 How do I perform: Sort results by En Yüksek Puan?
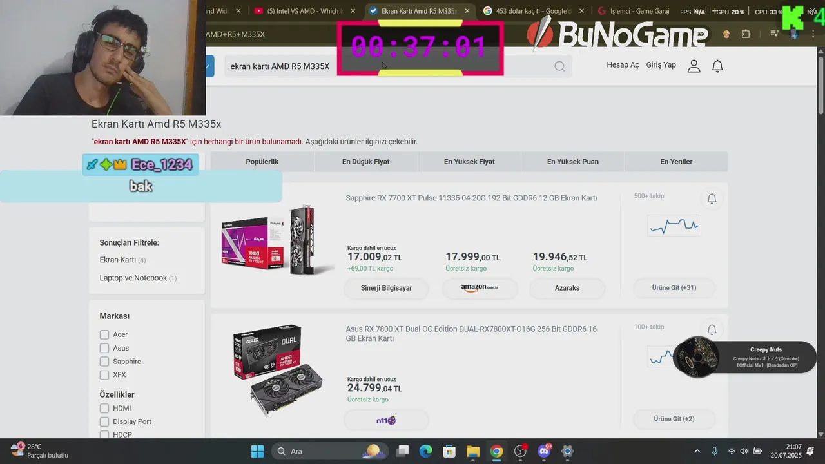point(573,162)
